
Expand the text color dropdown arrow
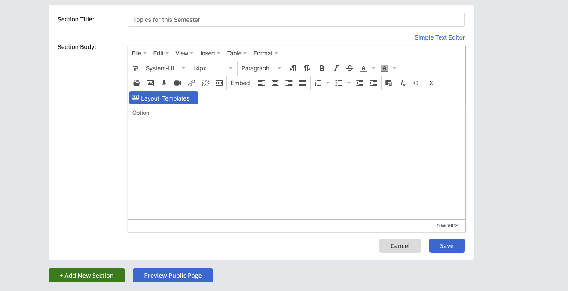coord(373,68)
